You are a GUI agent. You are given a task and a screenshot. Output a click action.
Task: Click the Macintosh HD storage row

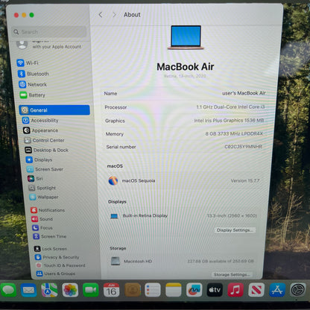(x=182, y=261)
